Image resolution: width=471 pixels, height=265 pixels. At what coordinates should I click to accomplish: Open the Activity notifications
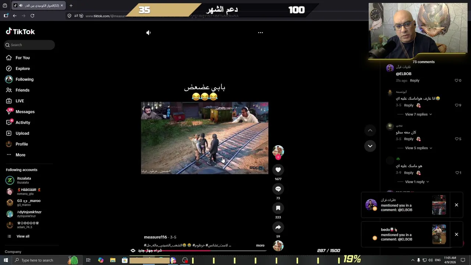(x=22, y=123)
